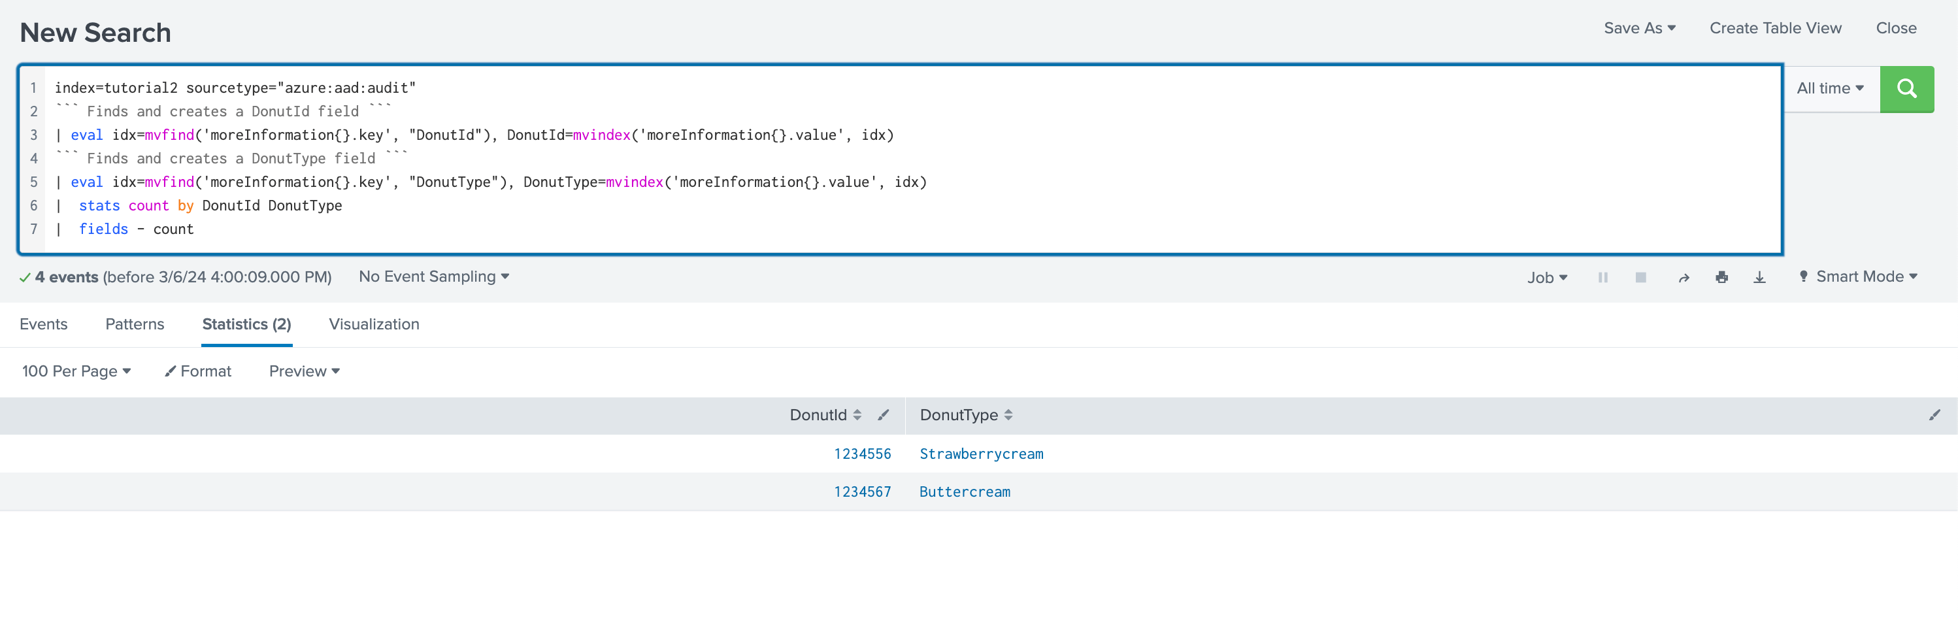Run the search with the magnifying glass button
Image resolution: width=1958 pixels, height=617 pixels.
click(1906, 89)
